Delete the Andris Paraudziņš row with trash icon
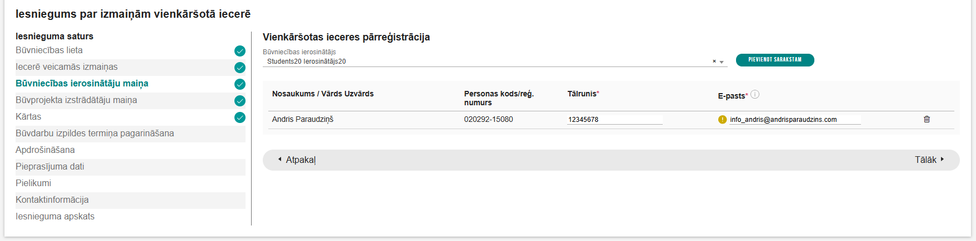 point(927,119)
